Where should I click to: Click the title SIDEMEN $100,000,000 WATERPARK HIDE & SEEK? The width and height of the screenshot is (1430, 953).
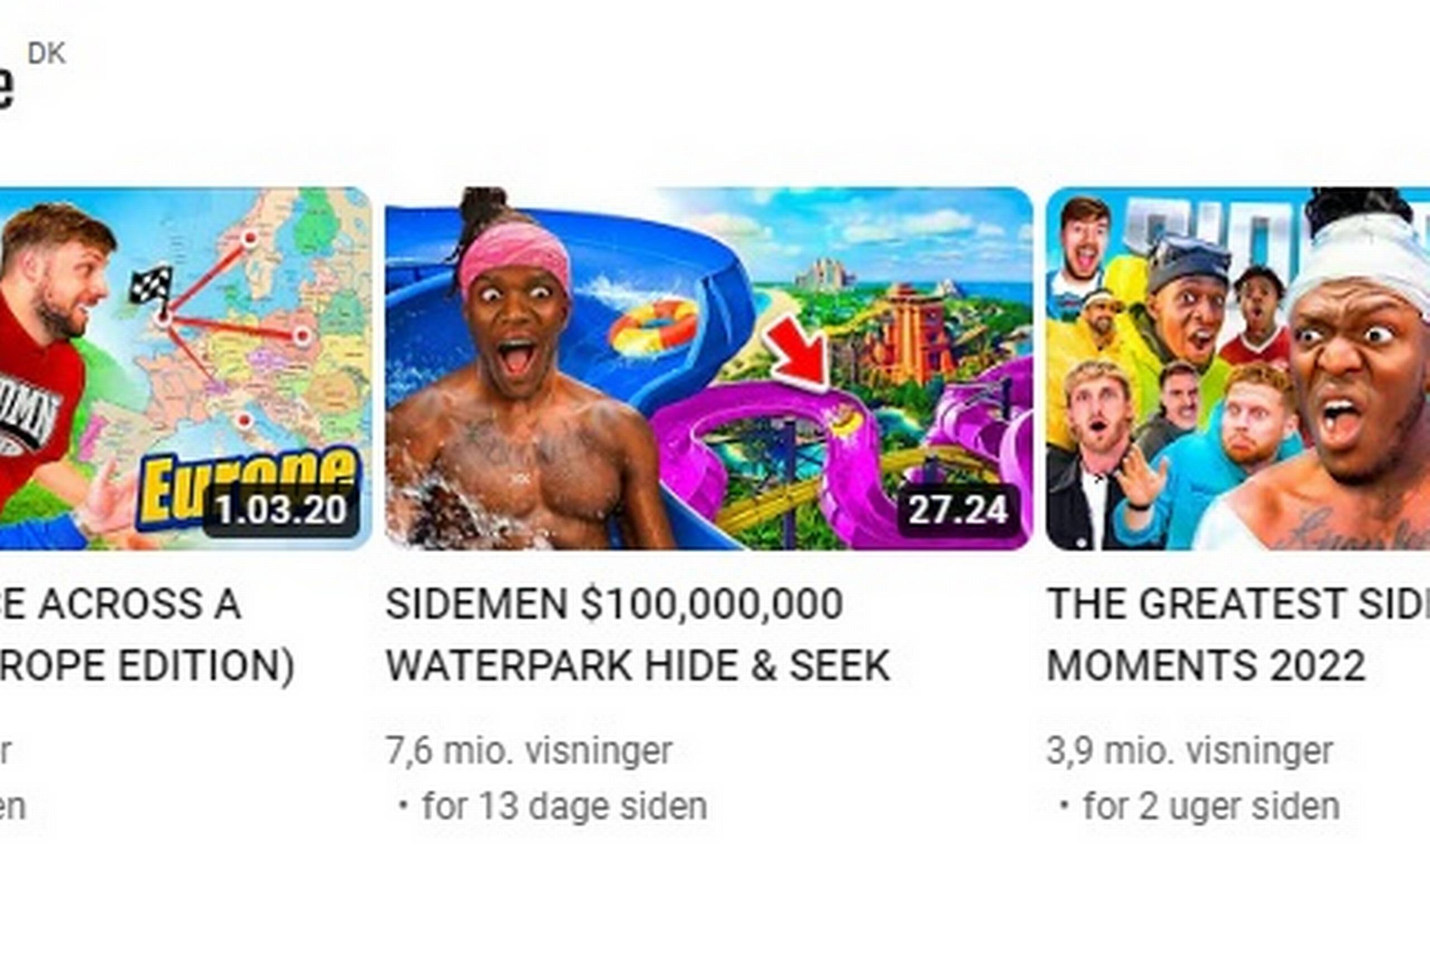638,634
